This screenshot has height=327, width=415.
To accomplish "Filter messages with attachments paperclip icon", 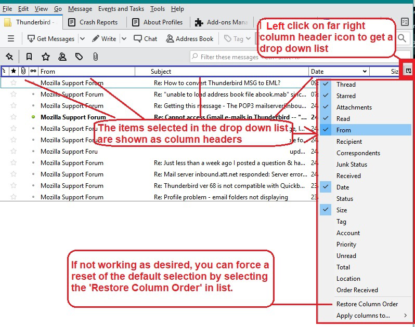I will [x=96, y=57].
